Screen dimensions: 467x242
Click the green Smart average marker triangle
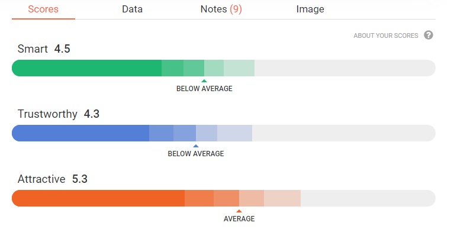pos(204,81)
